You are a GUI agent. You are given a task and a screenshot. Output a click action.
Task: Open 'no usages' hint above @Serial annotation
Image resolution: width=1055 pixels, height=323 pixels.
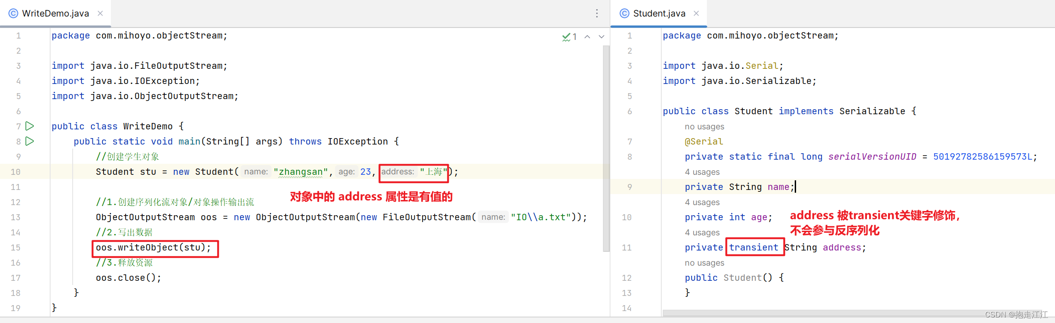point(705,127)
